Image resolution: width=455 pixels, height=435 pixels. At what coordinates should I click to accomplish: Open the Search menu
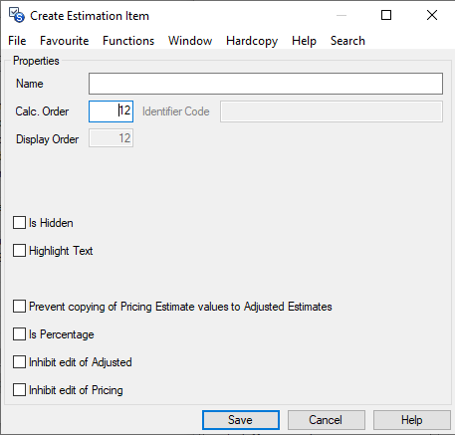point(347,41)
